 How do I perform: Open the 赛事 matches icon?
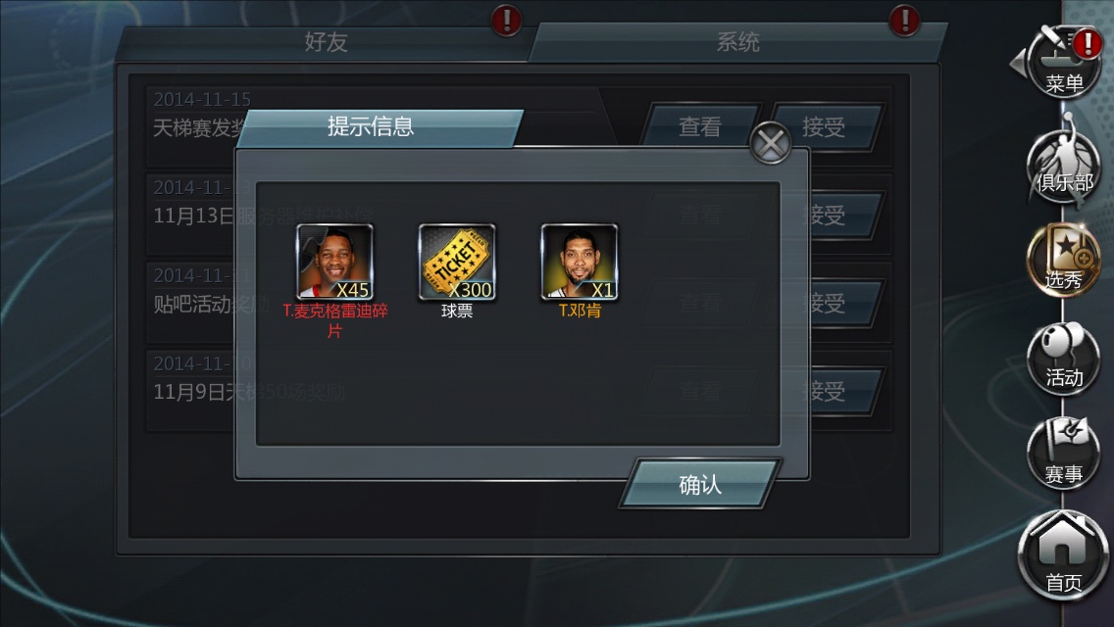tap(1064, 455)
